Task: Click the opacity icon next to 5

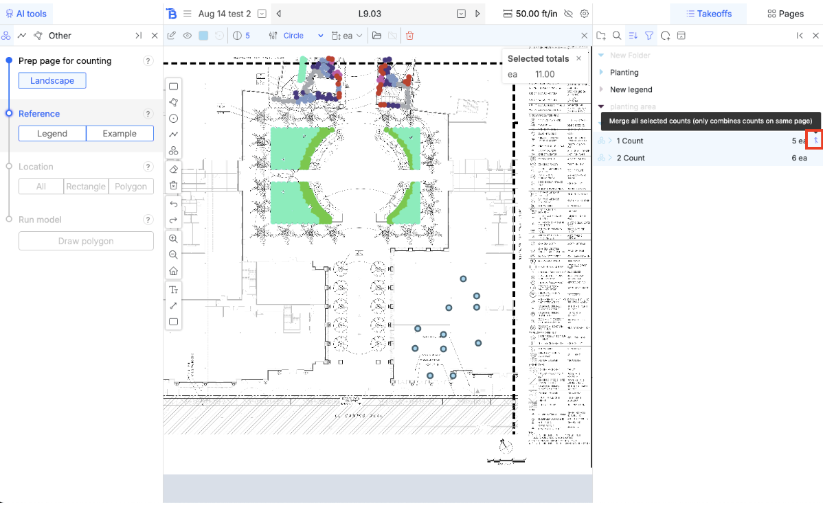Action: pos(237,36)
